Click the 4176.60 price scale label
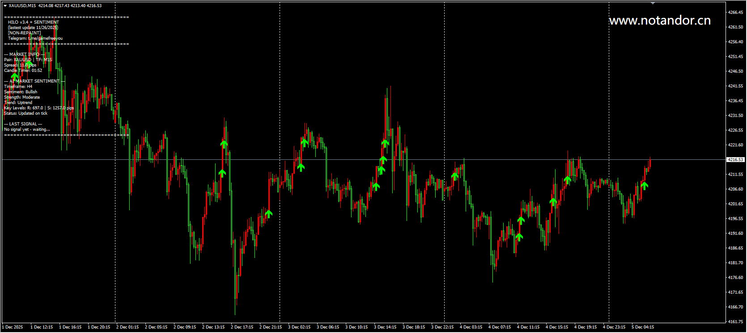The width and height of the screenshot is (747, 333). (736, 278)
